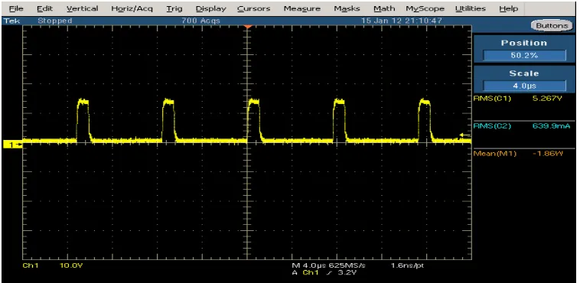
Task: Open the MyScope menu
Action: 425,8
